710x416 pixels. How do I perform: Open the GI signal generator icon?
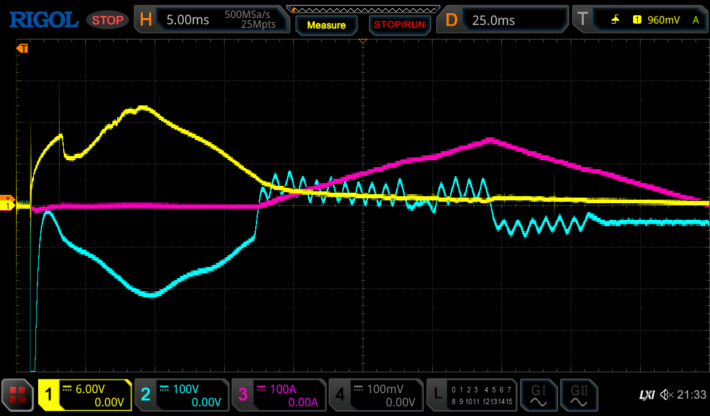(x=539, y=395)
